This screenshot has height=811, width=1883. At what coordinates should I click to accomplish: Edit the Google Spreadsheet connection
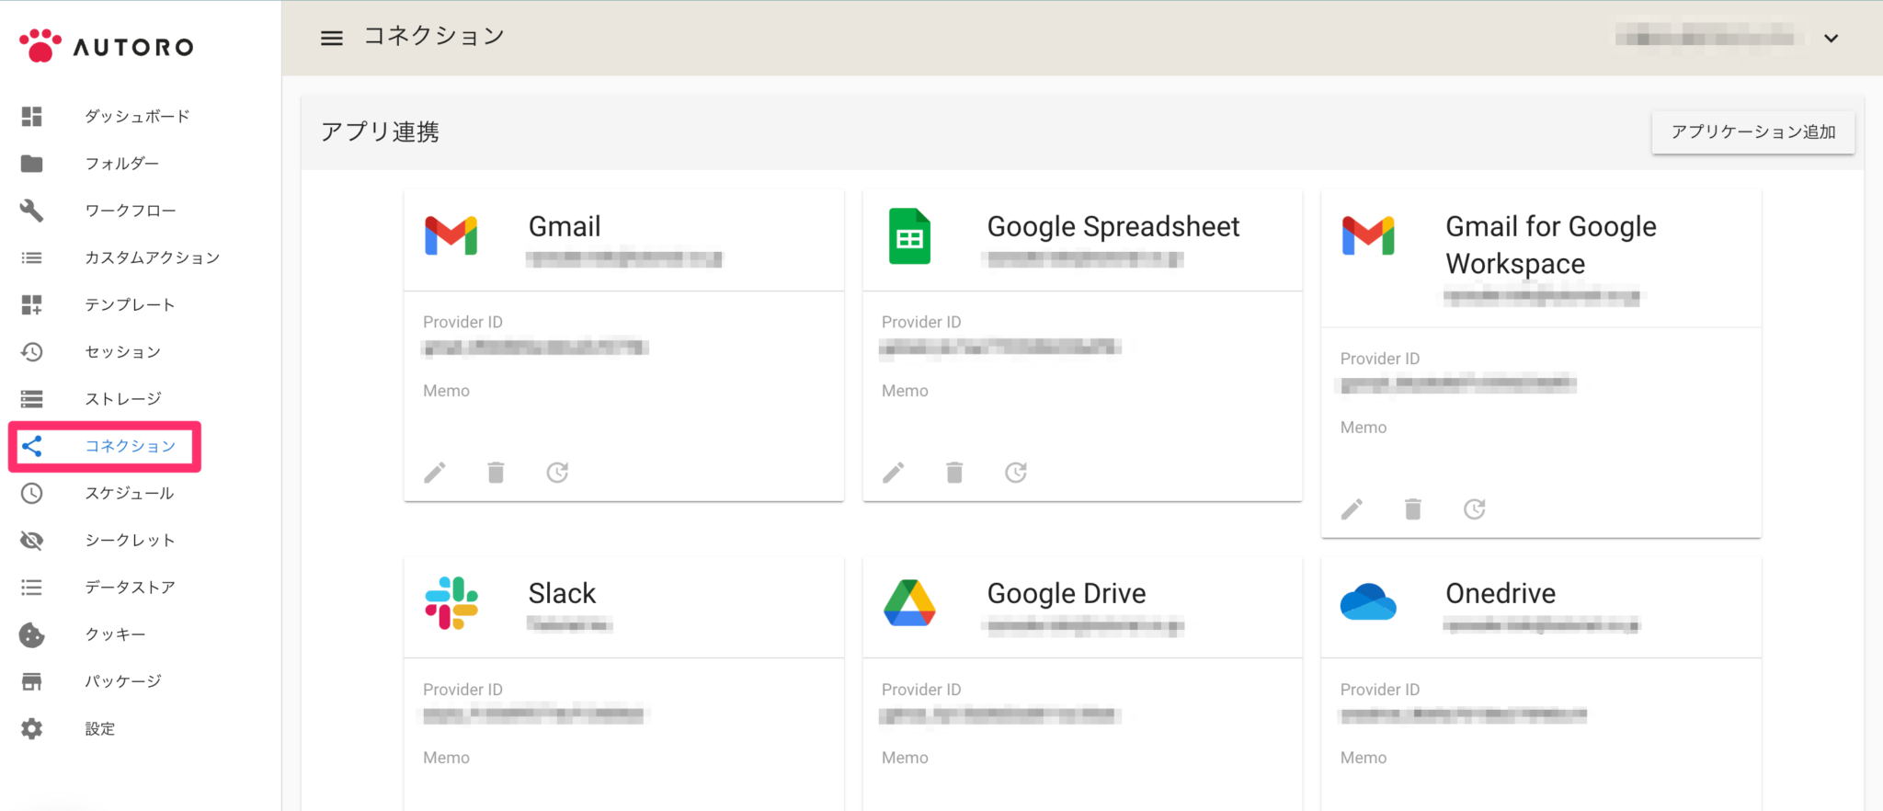point(894,473)
